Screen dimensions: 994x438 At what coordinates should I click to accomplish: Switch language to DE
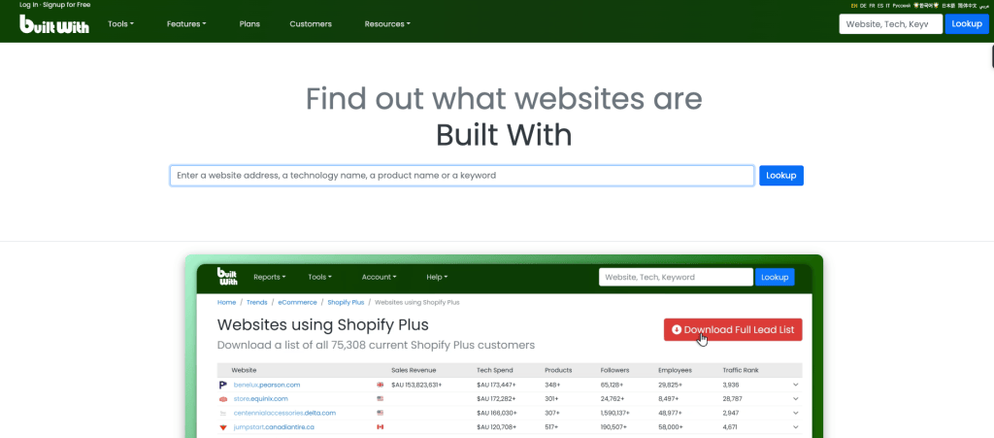point(863,6)
